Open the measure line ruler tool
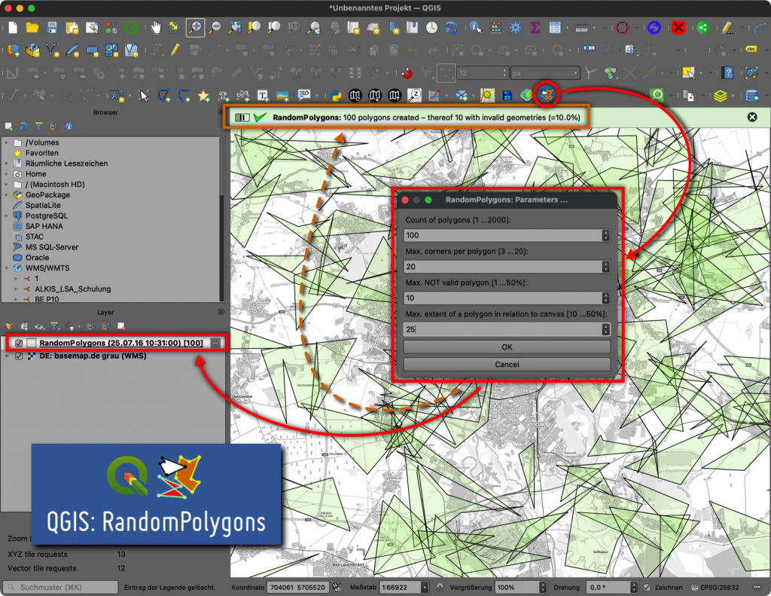Image resolution: width=771 pixels, height=596 pixels. pos(582,28)
